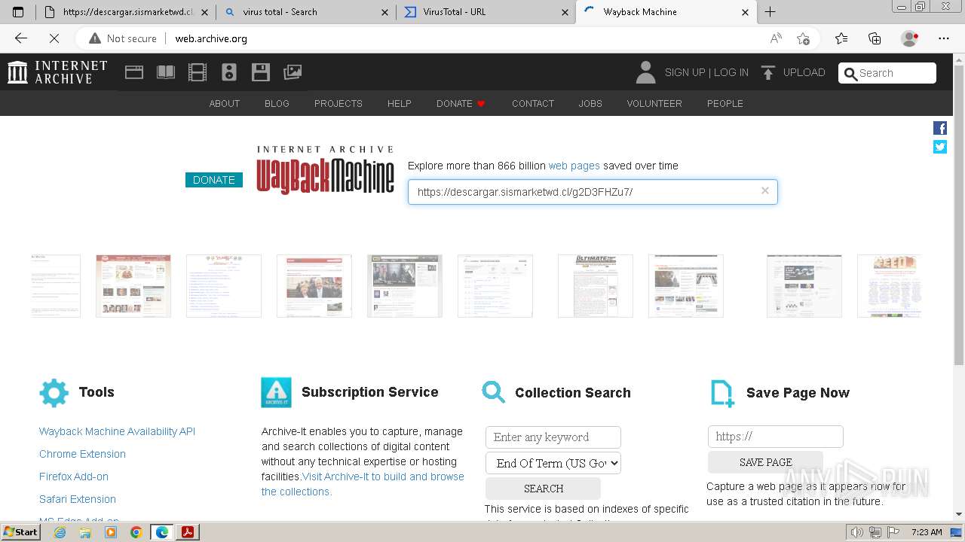Open the Texts book icon
The image size is (965, 542).
166,72
